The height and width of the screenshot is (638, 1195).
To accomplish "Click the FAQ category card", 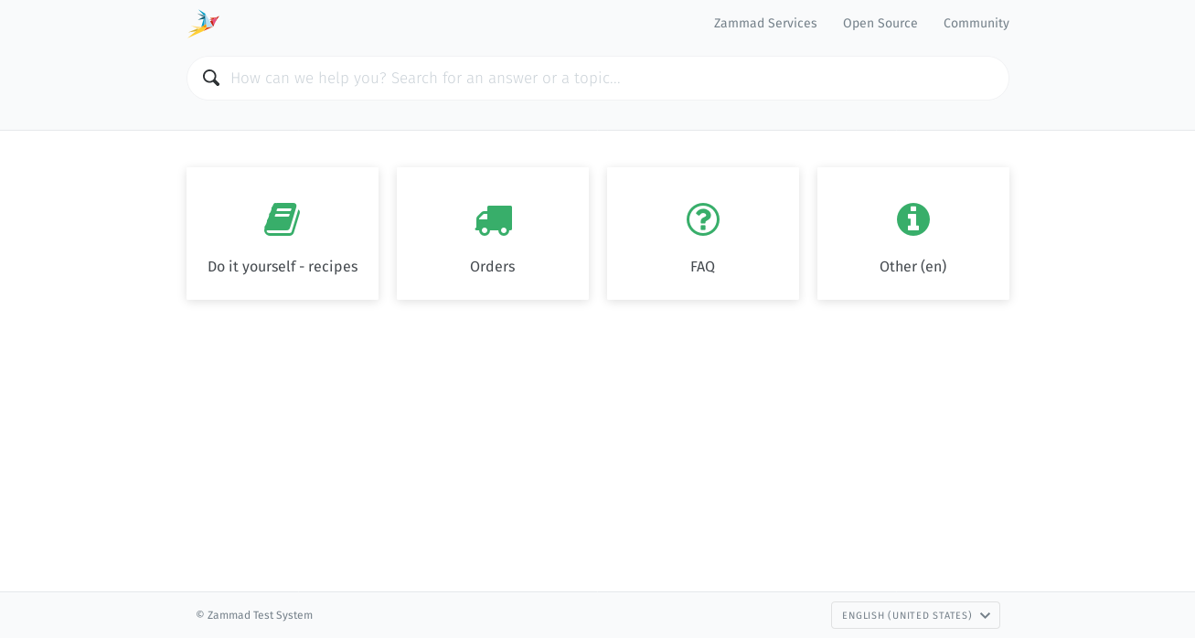I will (702, 233).
